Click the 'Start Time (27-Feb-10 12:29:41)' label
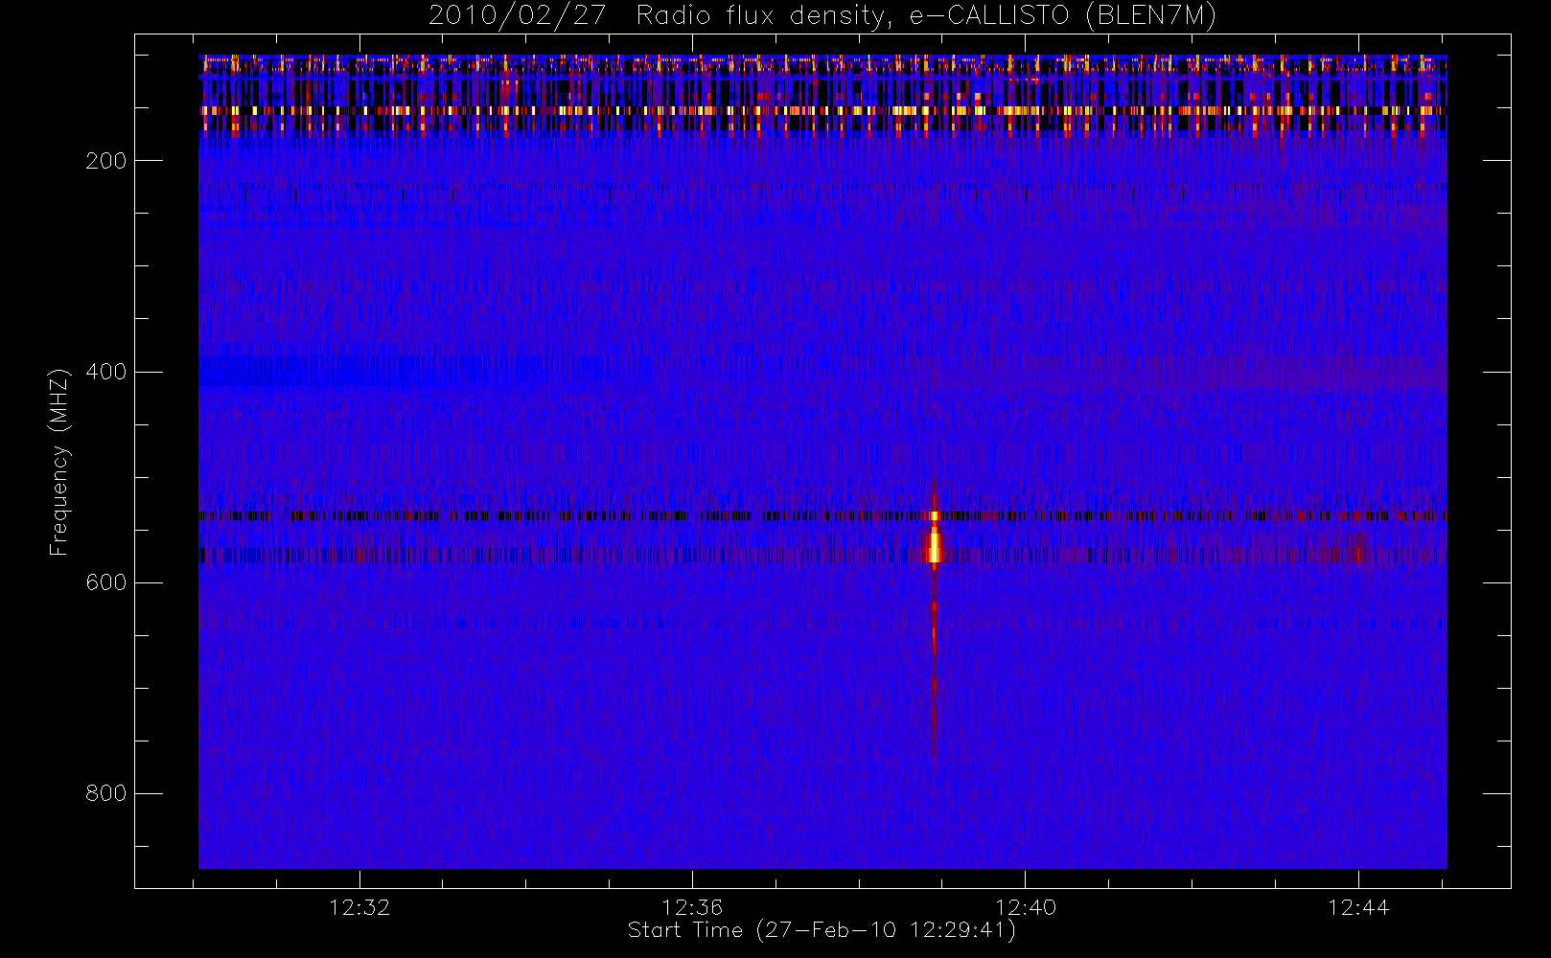 (x=822, y=930)
